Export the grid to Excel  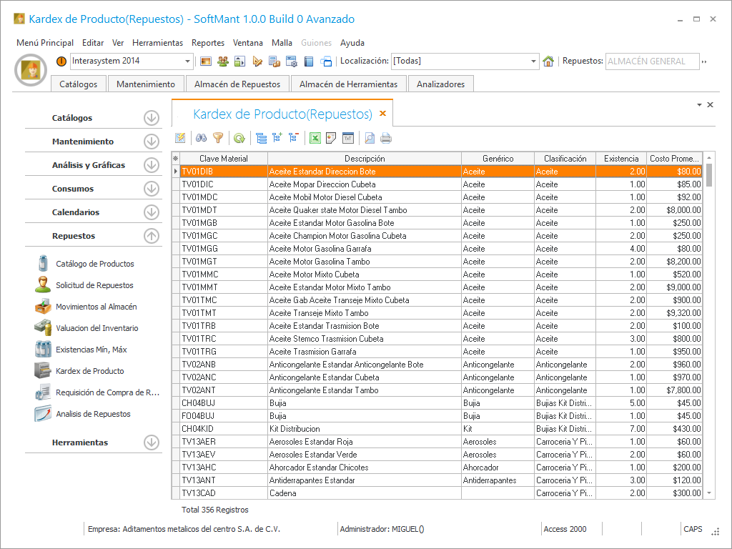315,138
